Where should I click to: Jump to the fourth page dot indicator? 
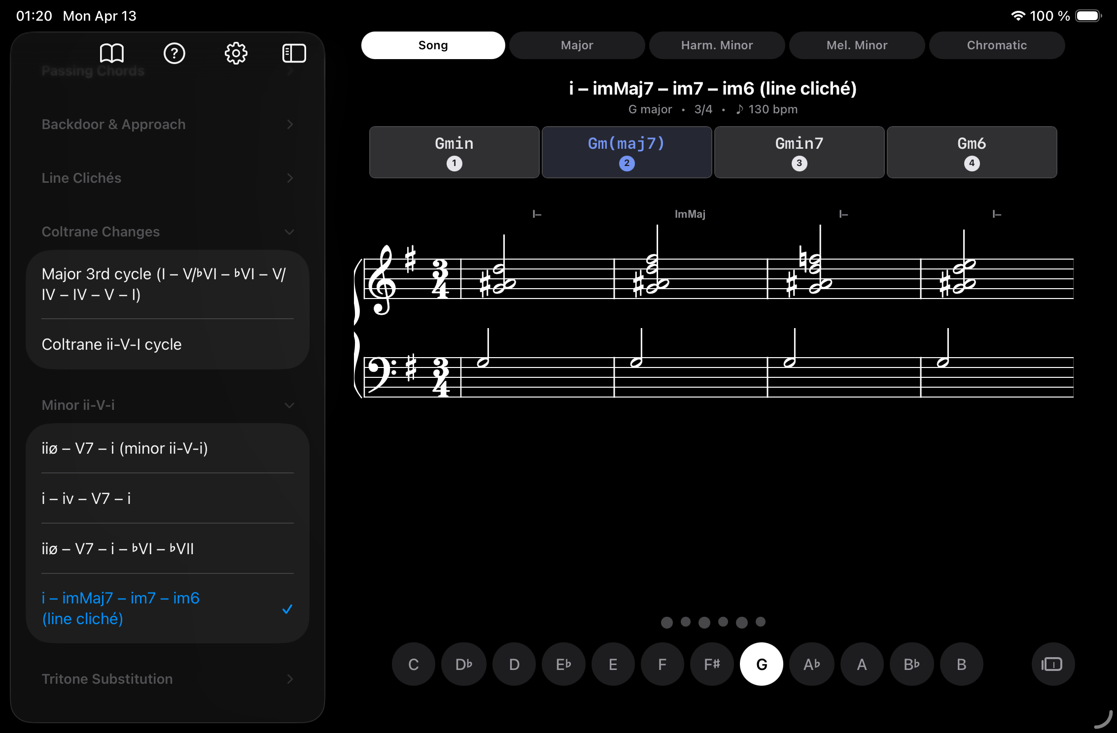[723, 623]
